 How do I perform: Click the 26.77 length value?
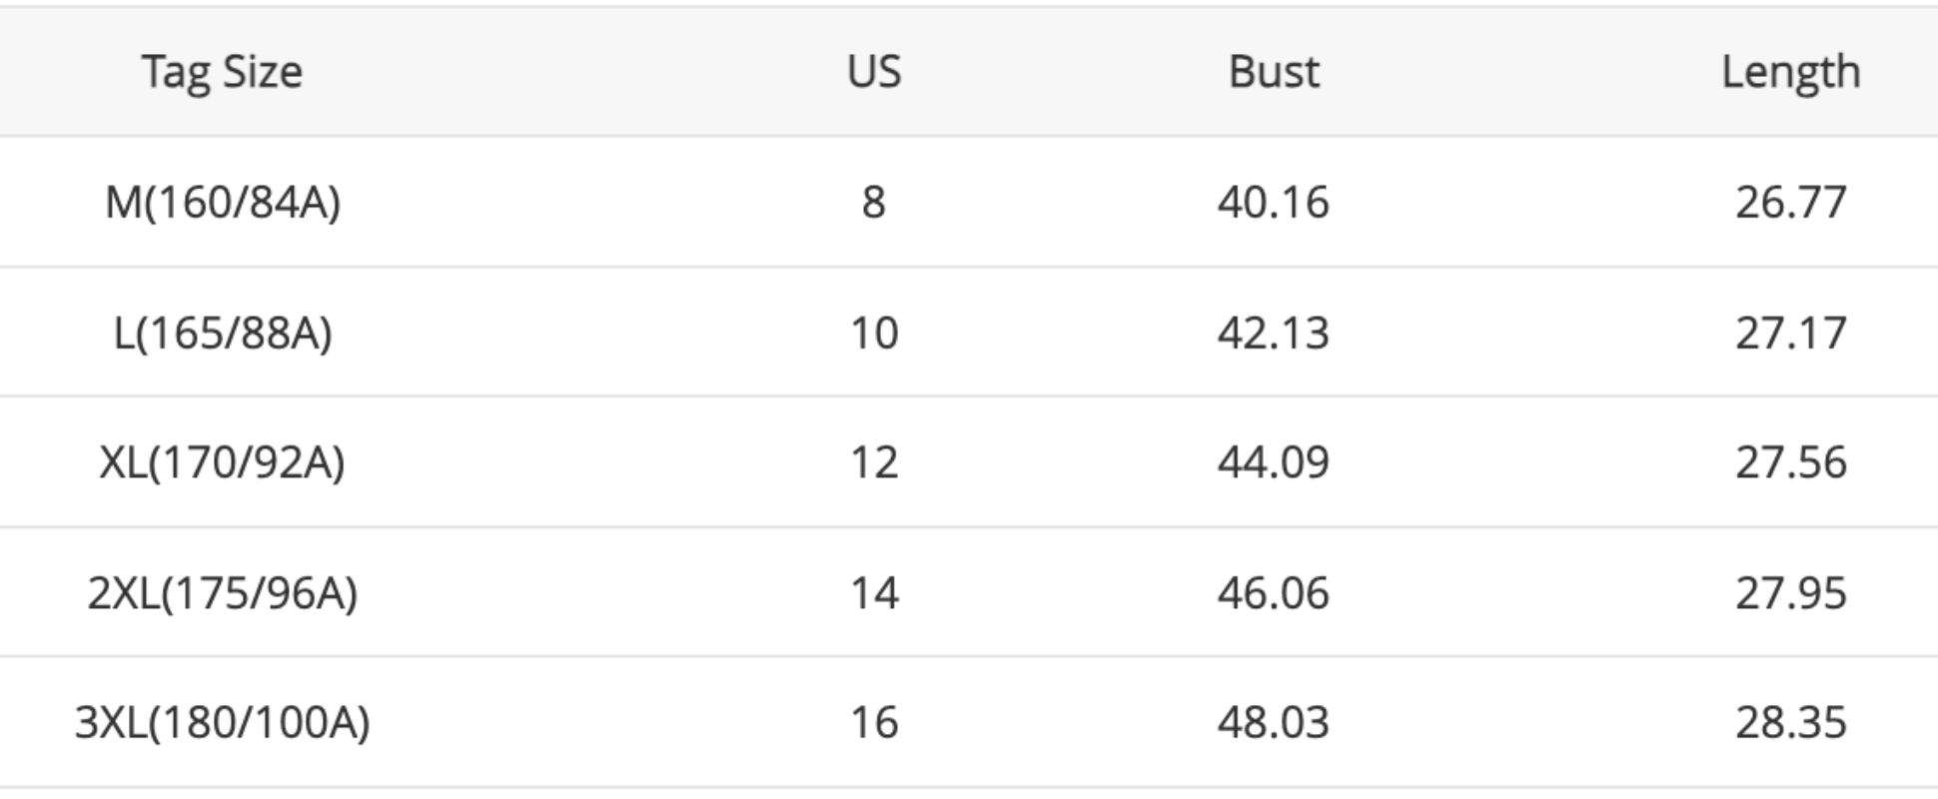coord(1790,203)
